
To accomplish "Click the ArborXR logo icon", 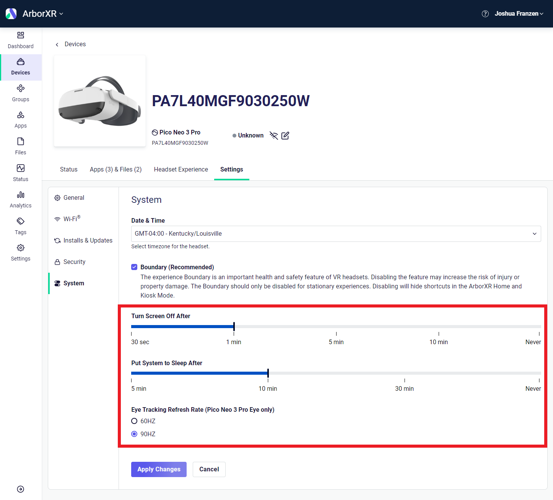I will click(11, 14).
